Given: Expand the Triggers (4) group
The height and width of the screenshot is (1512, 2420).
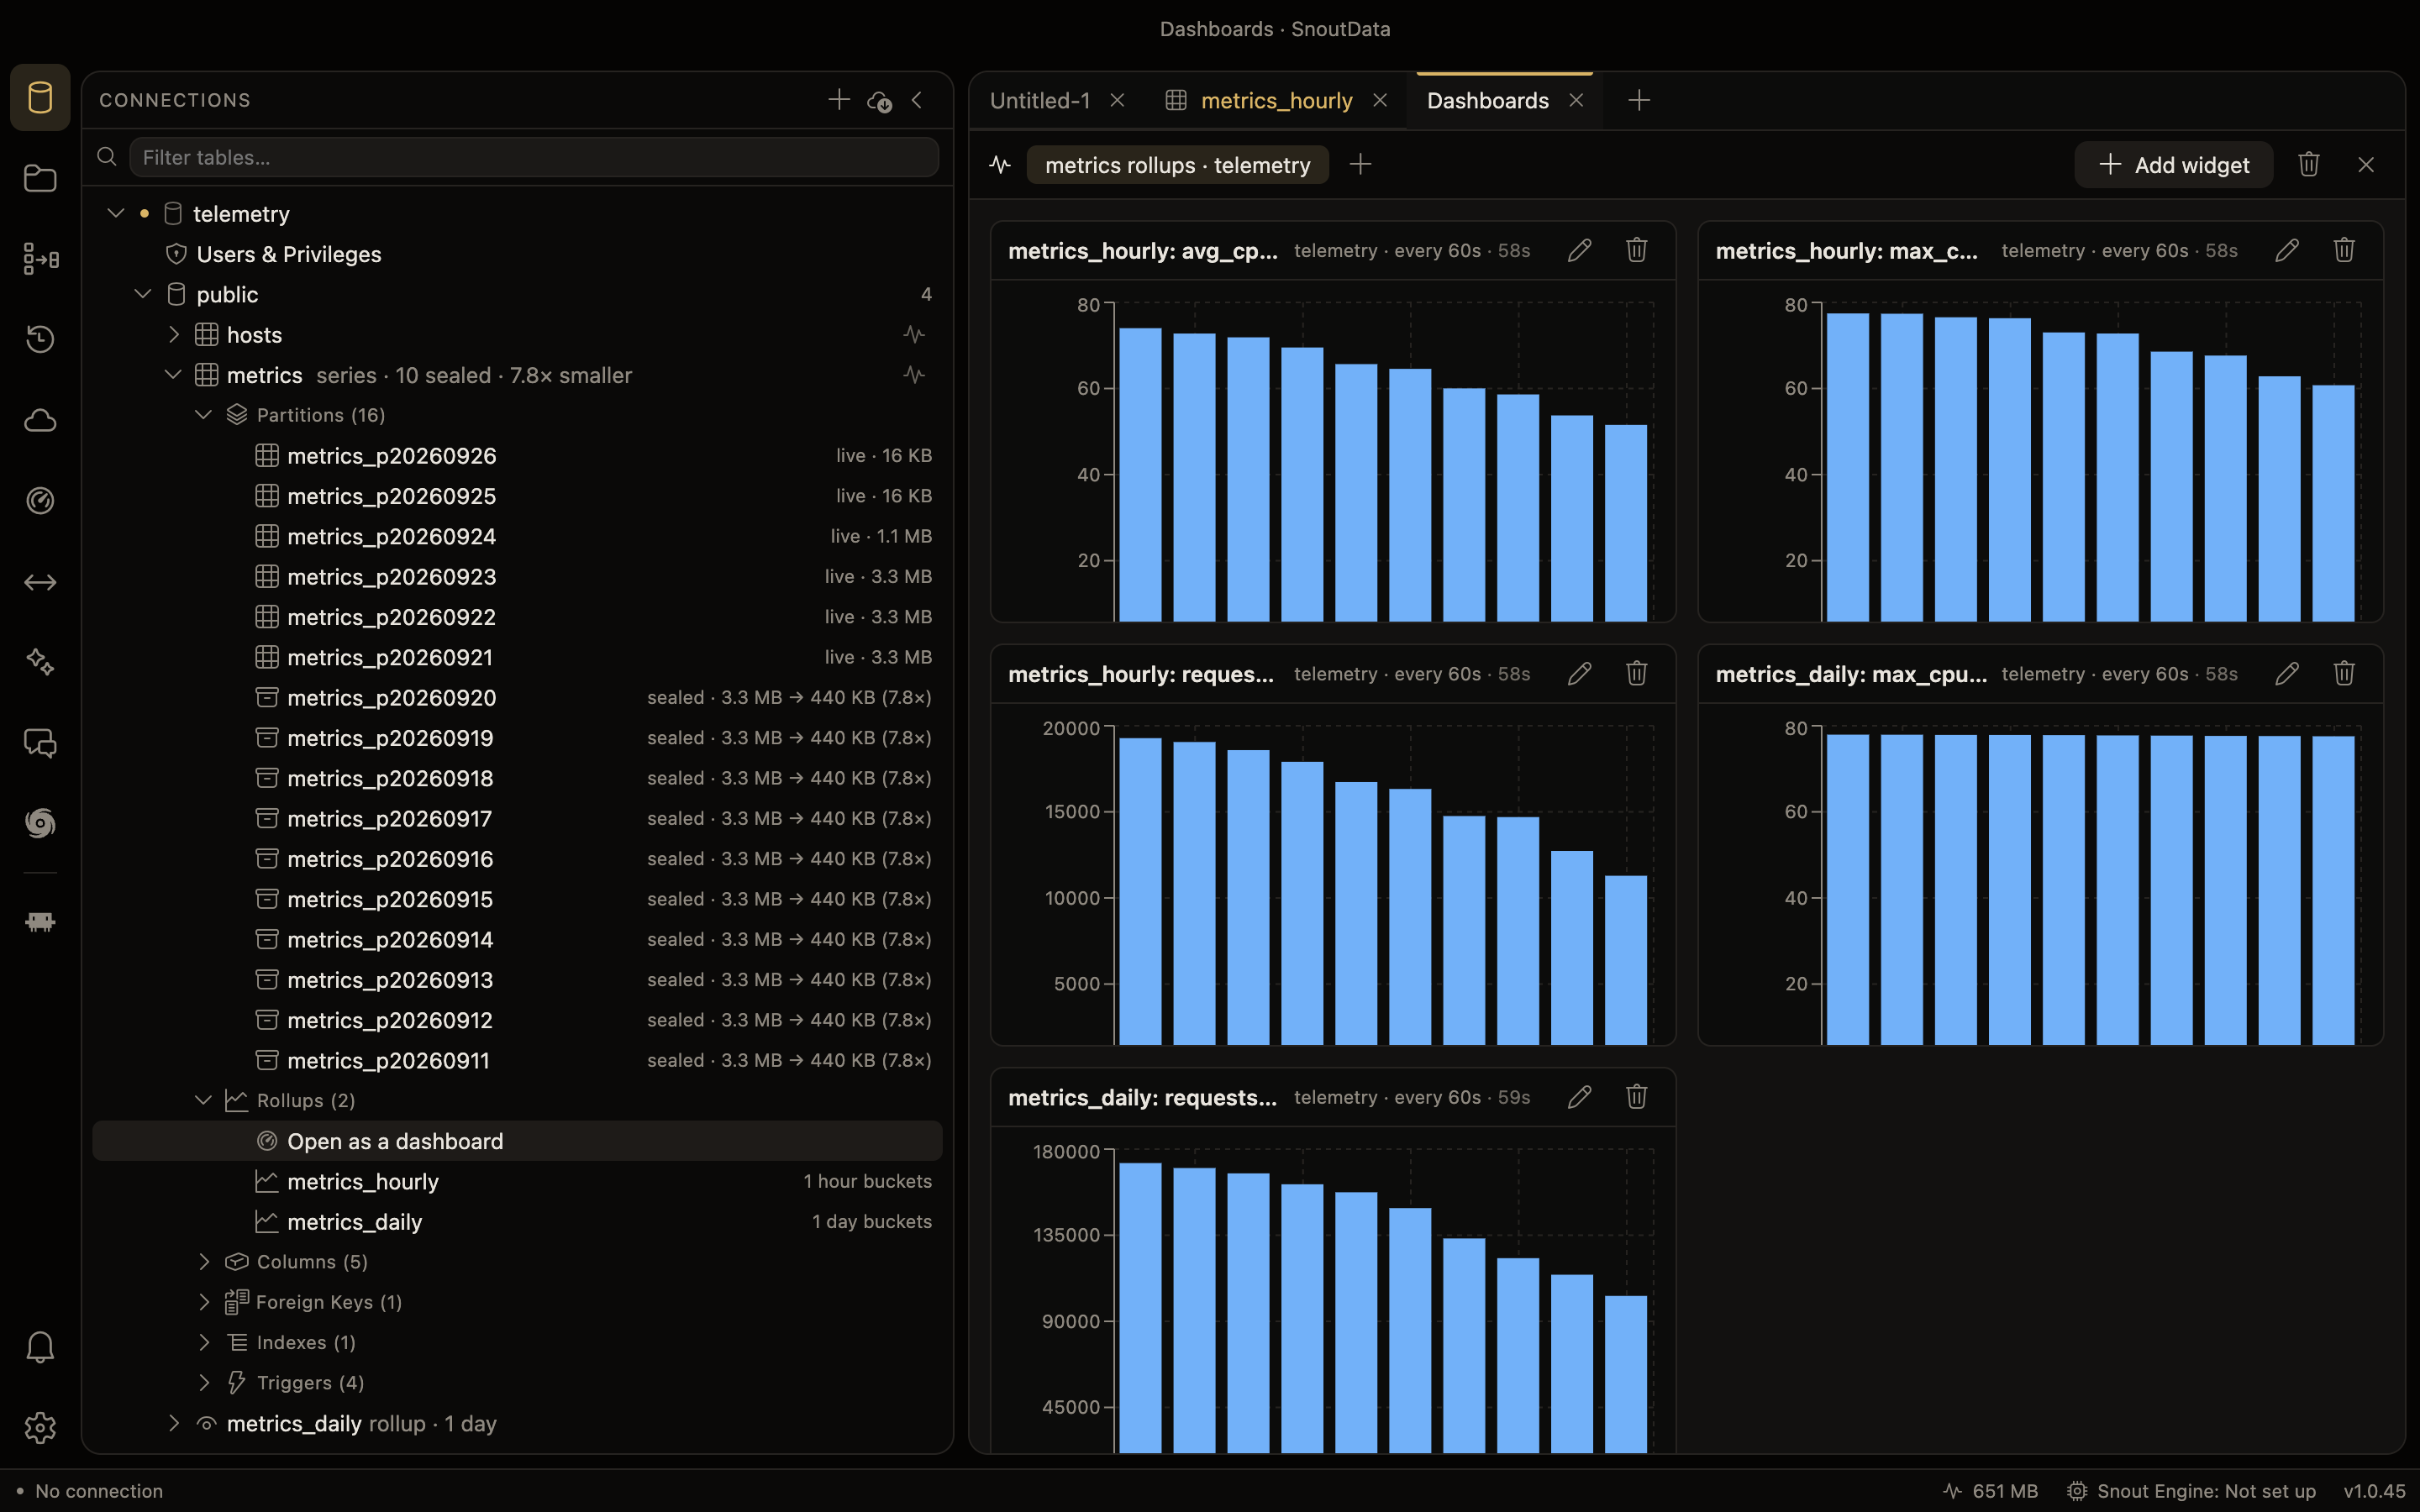Looking at the screenshot, I should (204, 1383).
